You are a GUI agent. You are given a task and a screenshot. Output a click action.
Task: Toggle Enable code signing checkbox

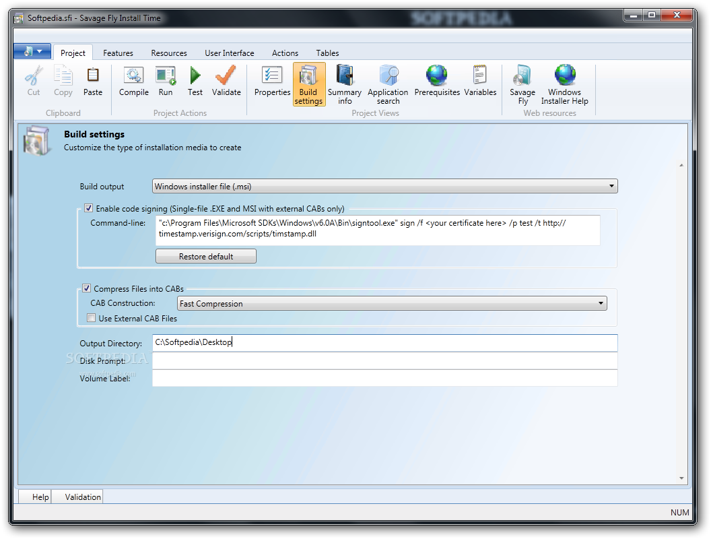pyautogui.click(x=88, y=208)
